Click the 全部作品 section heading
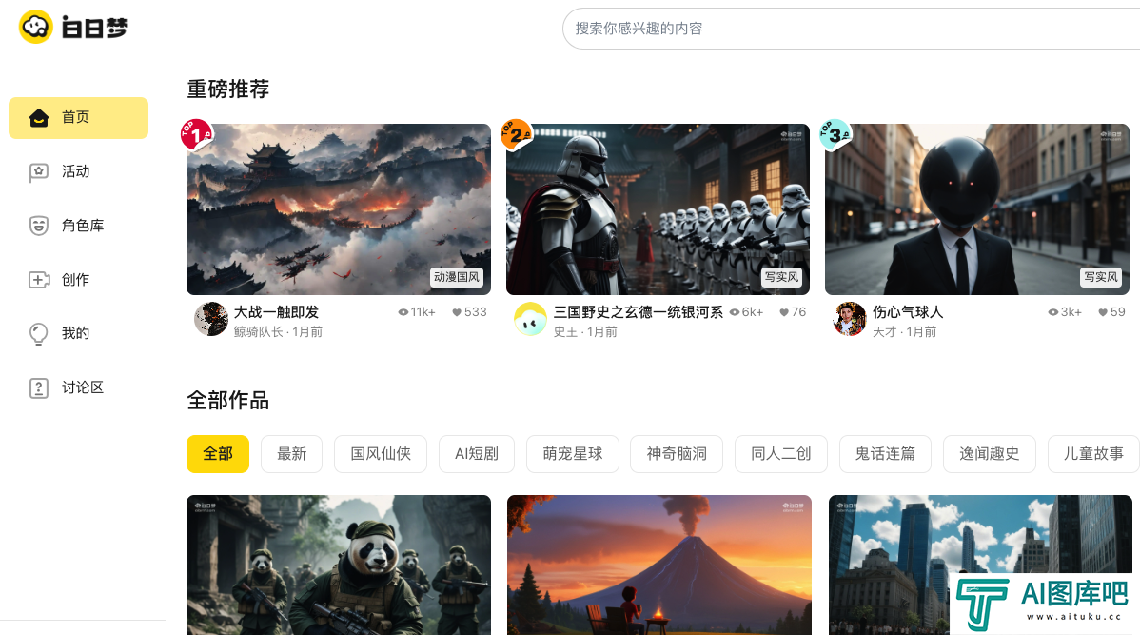 pos(228,400)
